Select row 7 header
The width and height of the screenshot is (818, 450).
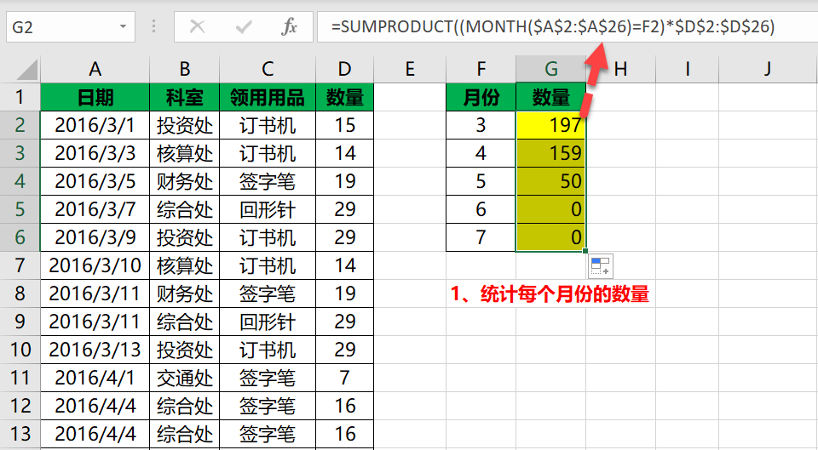(20, 265)
